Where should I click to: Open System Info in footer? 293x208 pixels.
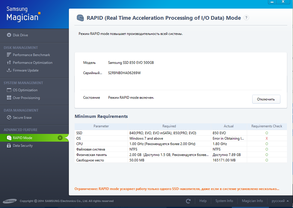[224, 201]
